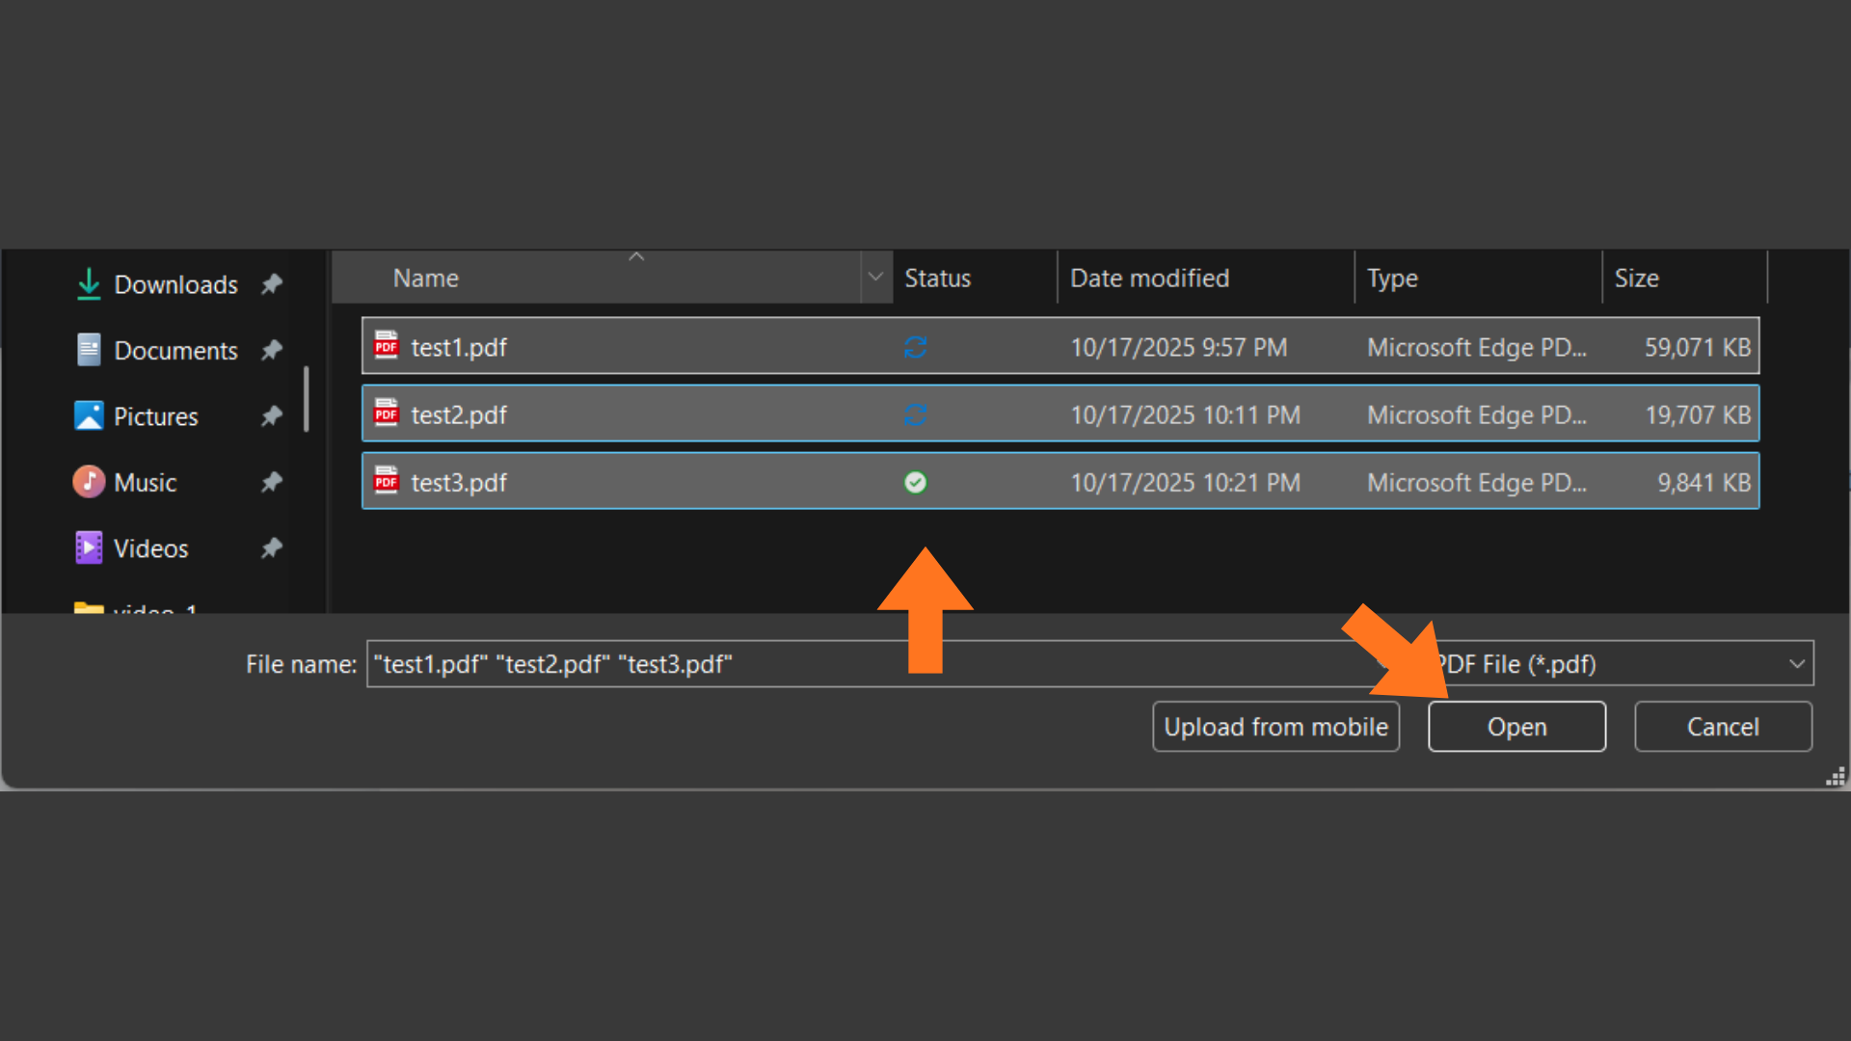Open the Downloads folder in sidebar

click(x=174, y=284)
